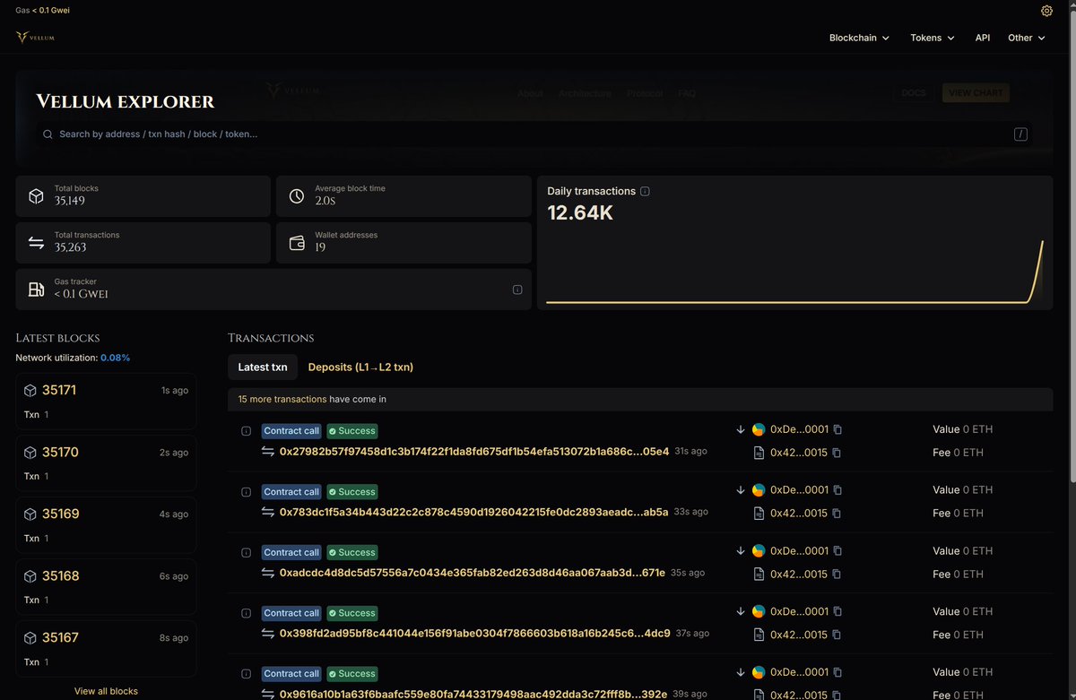The width and height of the screenshot is (1076, 700).
Task: Expand details icon for transaction 0x9616a10b...
Action: (x=247, y=674)
